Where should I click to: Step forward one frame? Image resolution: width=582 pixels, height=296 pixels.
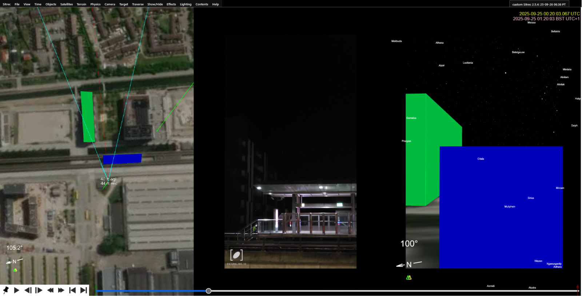[39, 290]
